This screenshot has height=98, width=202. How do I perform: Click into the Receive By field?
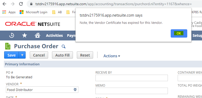click(x=132, y=78)
